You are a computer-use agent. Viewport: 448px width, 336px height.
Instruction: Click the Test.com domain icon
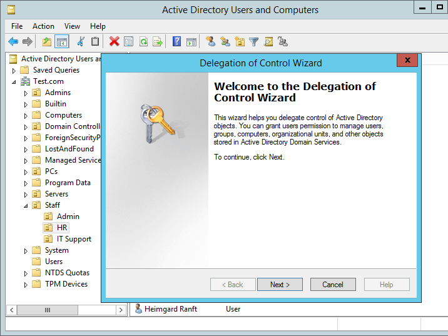(x=25, y=81)
